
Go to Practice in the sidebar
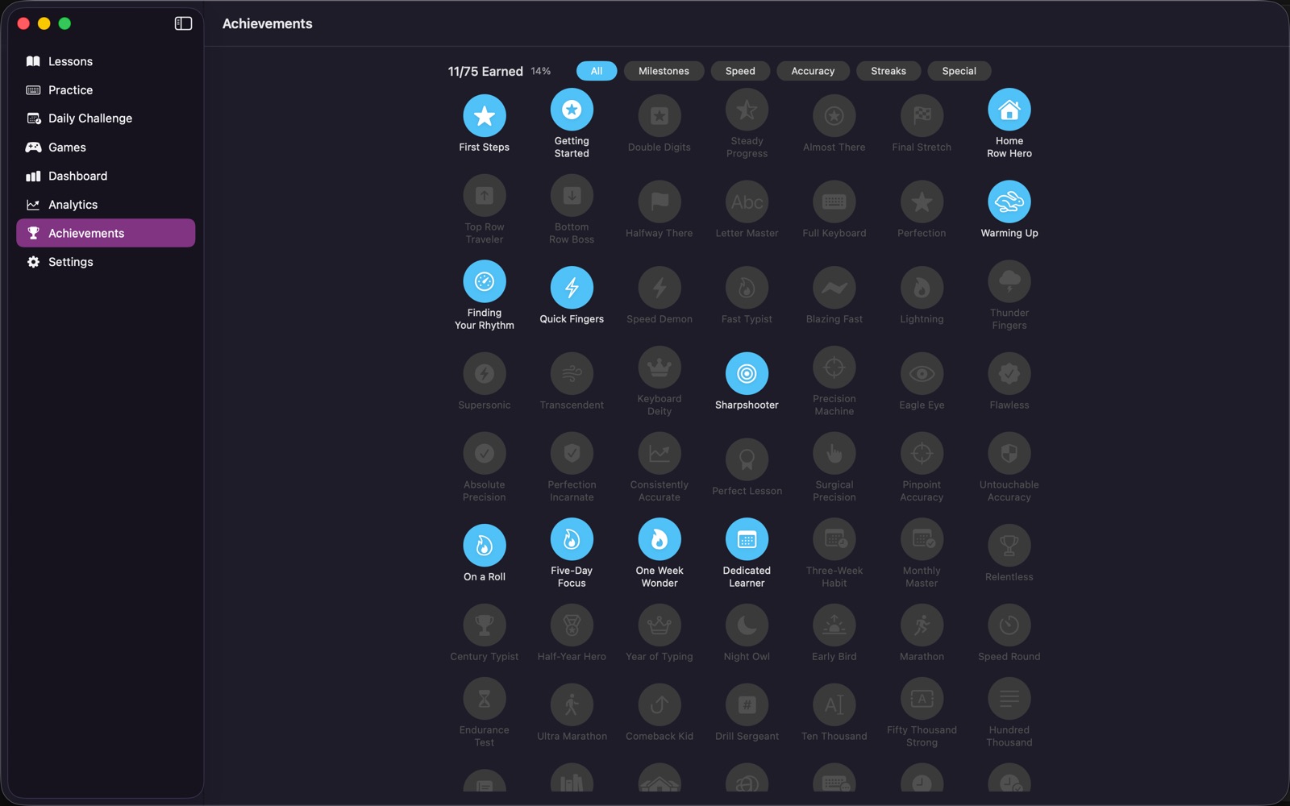106,90
